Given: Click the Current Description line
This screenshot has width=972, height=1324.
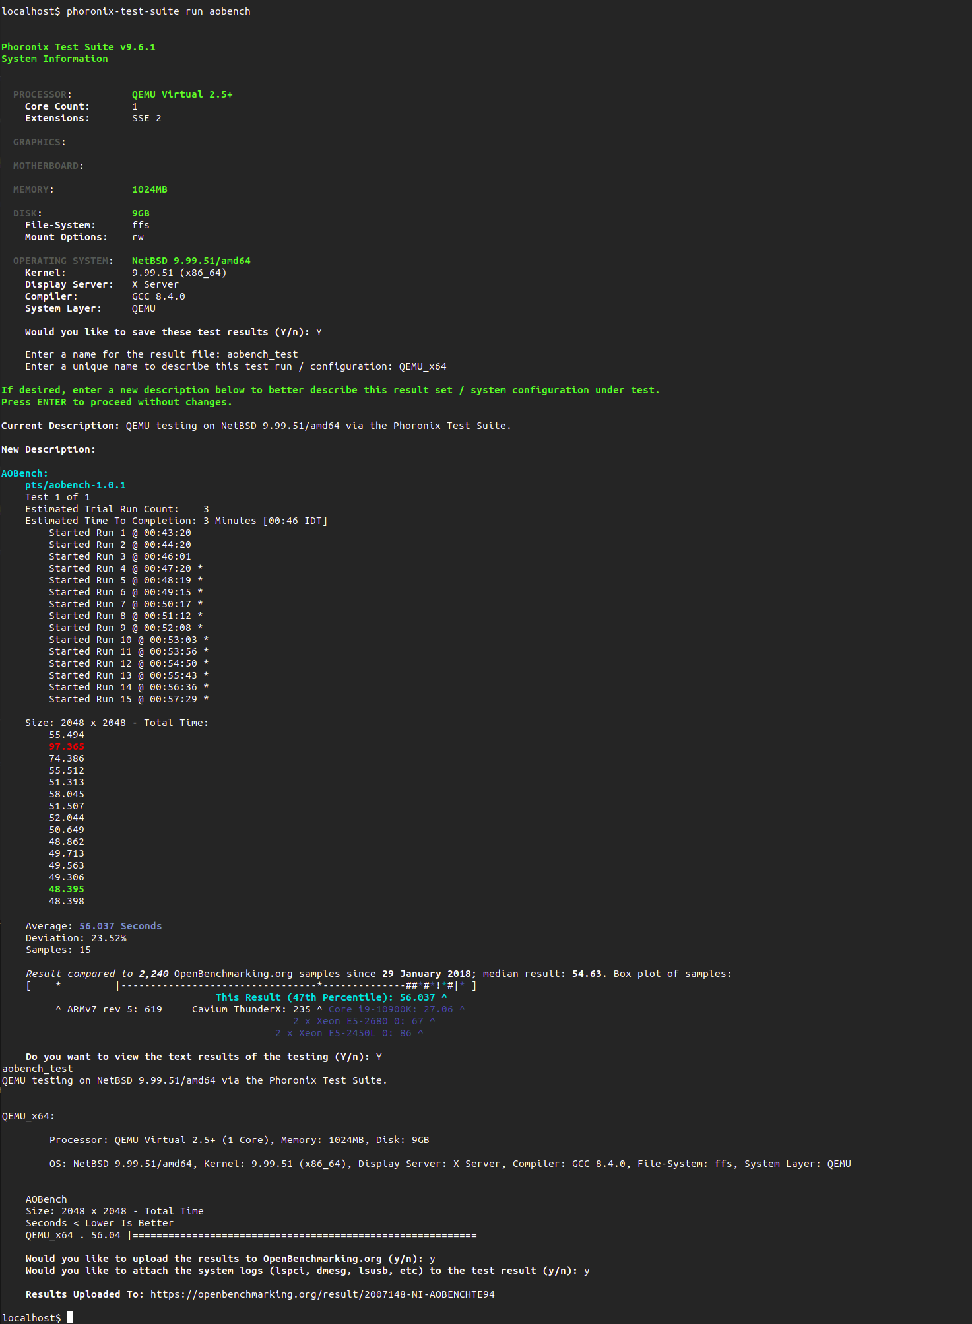Looking at the screenshot, I should click(x=256, y=426).
